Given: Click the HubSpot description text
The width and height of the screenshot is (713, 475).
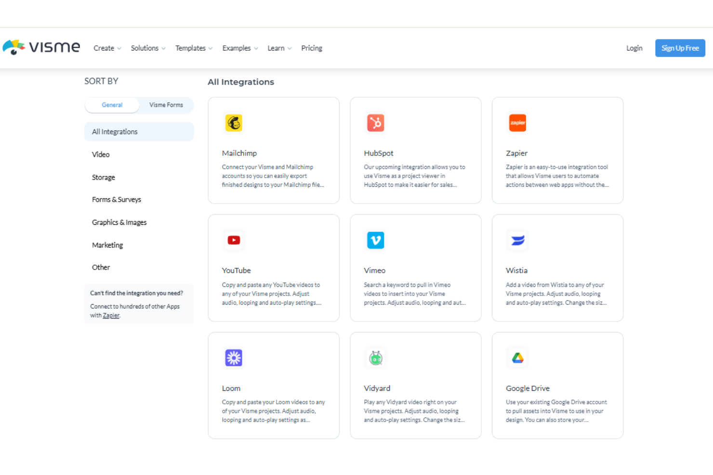Looking at the screenshot, I should coord(415,176).
